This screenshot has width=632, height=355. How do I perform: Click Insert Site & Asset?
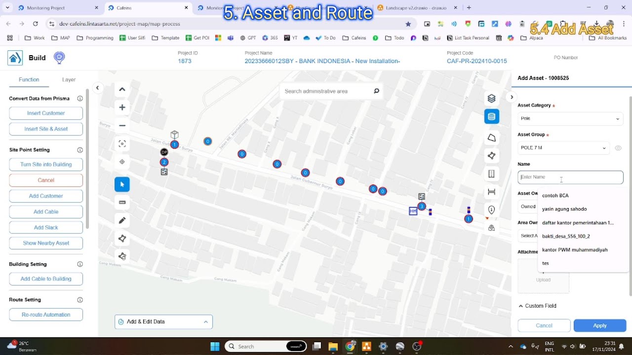pyautogui.click(x=46, y=129)
